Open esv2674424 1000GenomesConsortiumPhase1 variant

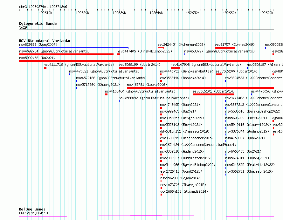pos(198,145)
